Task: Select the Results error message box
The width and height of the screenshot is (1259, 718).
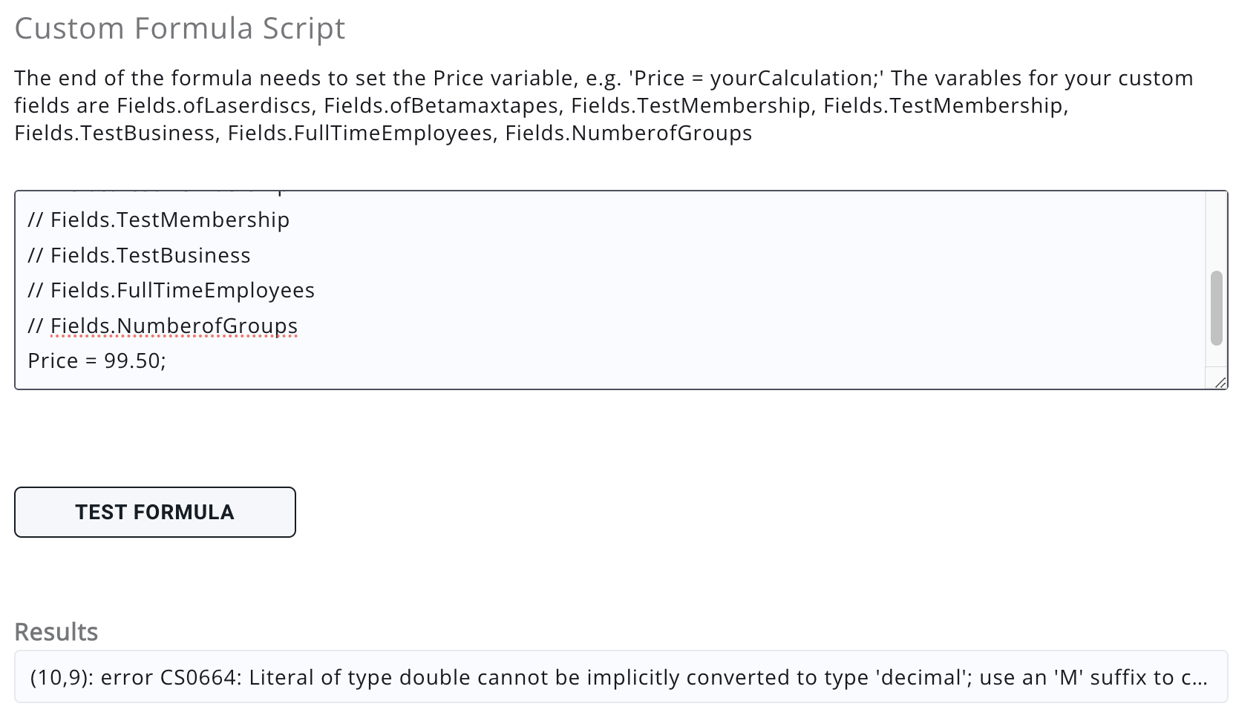Action: pyautogui.click(x=621, y=676)
